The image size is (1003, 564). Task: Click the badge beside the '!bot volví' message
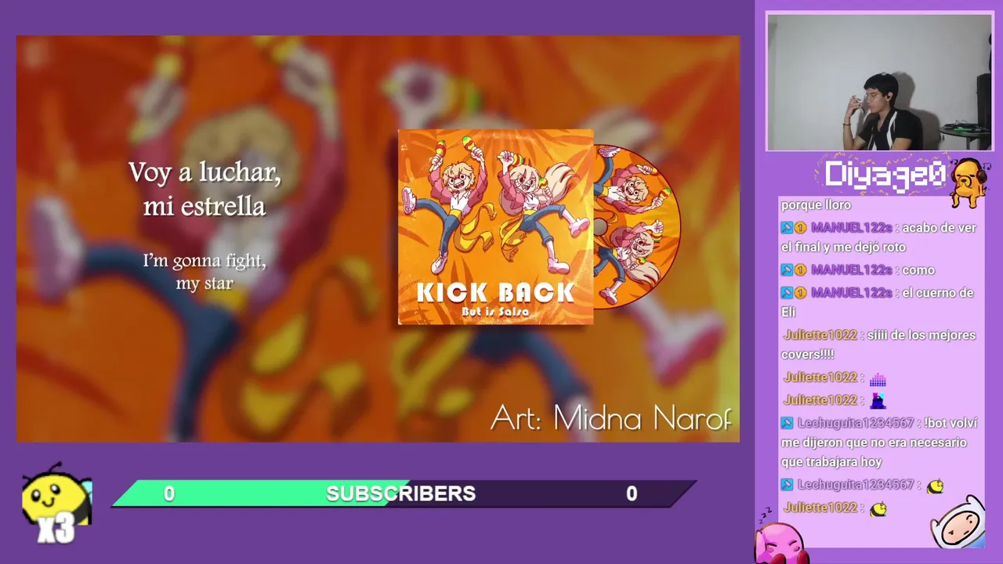point(787,423)
